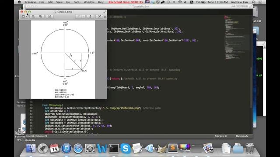Open the File menu

tap(42, 2)
